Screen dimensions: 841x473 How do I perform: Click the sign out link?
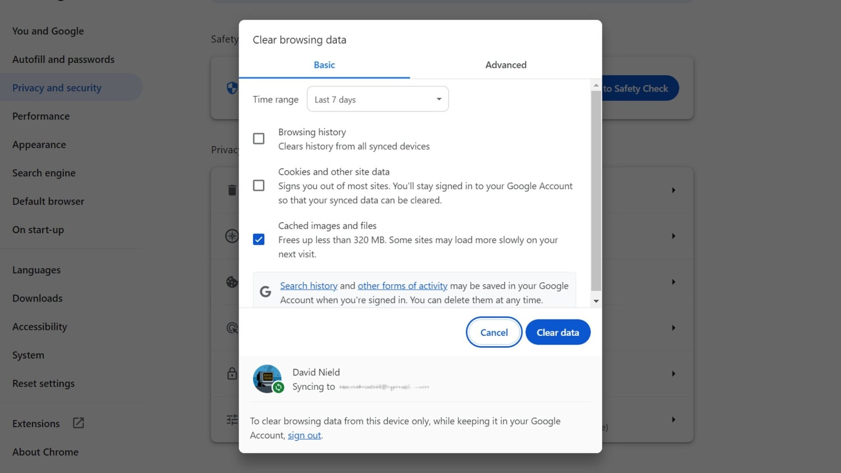(x=304, y=435)
